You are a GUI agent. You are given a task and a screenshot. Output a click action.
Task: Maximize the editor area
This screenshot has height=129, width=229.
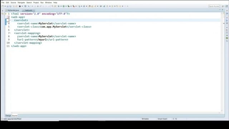pyautogui.click(x=223, y=10)
